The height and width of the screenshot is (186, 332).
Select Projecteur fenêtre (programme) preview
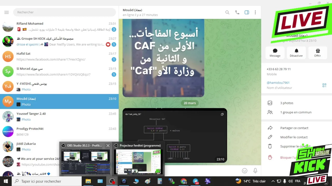[x=139, y=162]
